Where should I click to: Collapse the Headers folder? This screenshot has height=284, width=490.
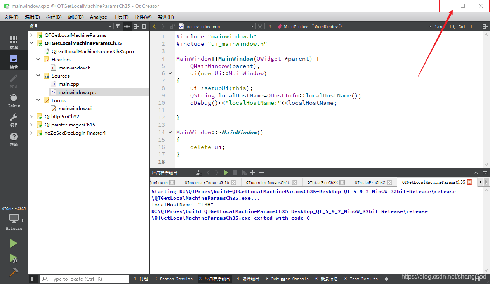point(38,59)
